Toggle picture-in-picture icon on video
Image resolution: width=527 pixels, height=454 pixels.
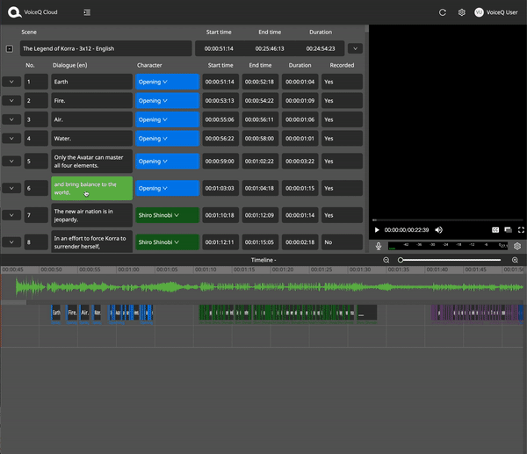tap(509, 230)
